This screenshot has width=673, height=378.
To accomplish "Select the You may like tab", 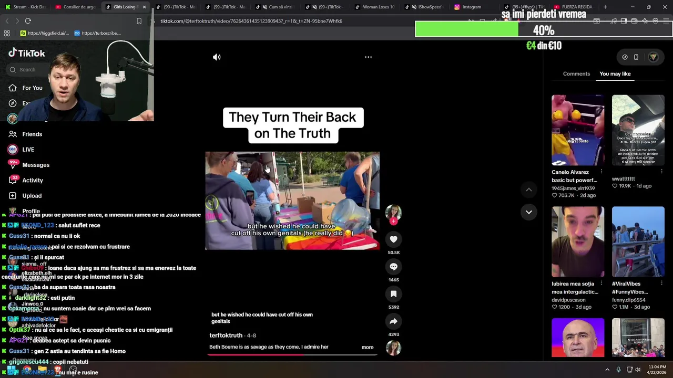I will pyautogui.click(x=615, y=73).
